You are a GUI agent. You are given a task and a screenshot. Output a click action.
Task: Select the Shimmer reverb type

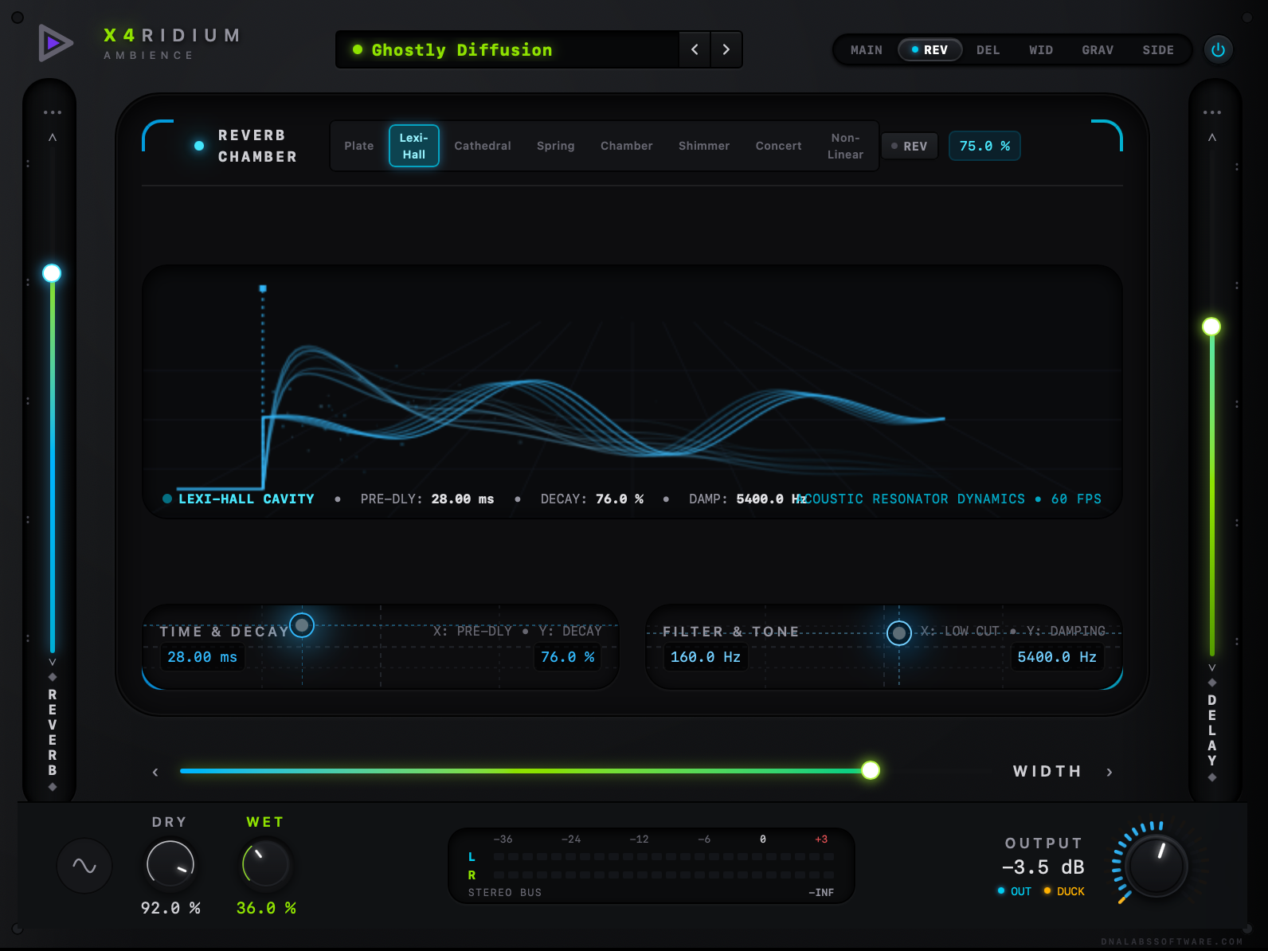pyautogui.click(x=704, y=146)
